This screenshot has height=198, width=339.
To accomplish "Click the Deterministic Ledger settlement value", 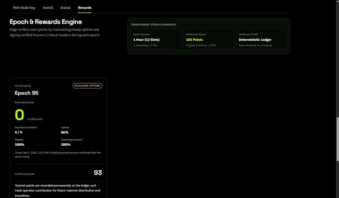I will click(x=255, y=40).
